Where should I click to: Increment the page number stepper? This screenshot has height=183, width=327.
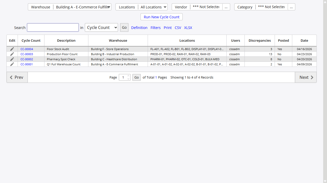pos(129,76)
